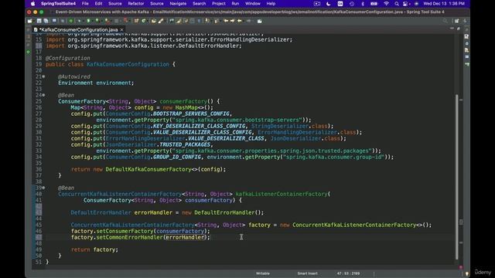495x278 pixels.
Task: Click the KafkaConsumerConfiguration class name text
Action: tap(128, 64)
